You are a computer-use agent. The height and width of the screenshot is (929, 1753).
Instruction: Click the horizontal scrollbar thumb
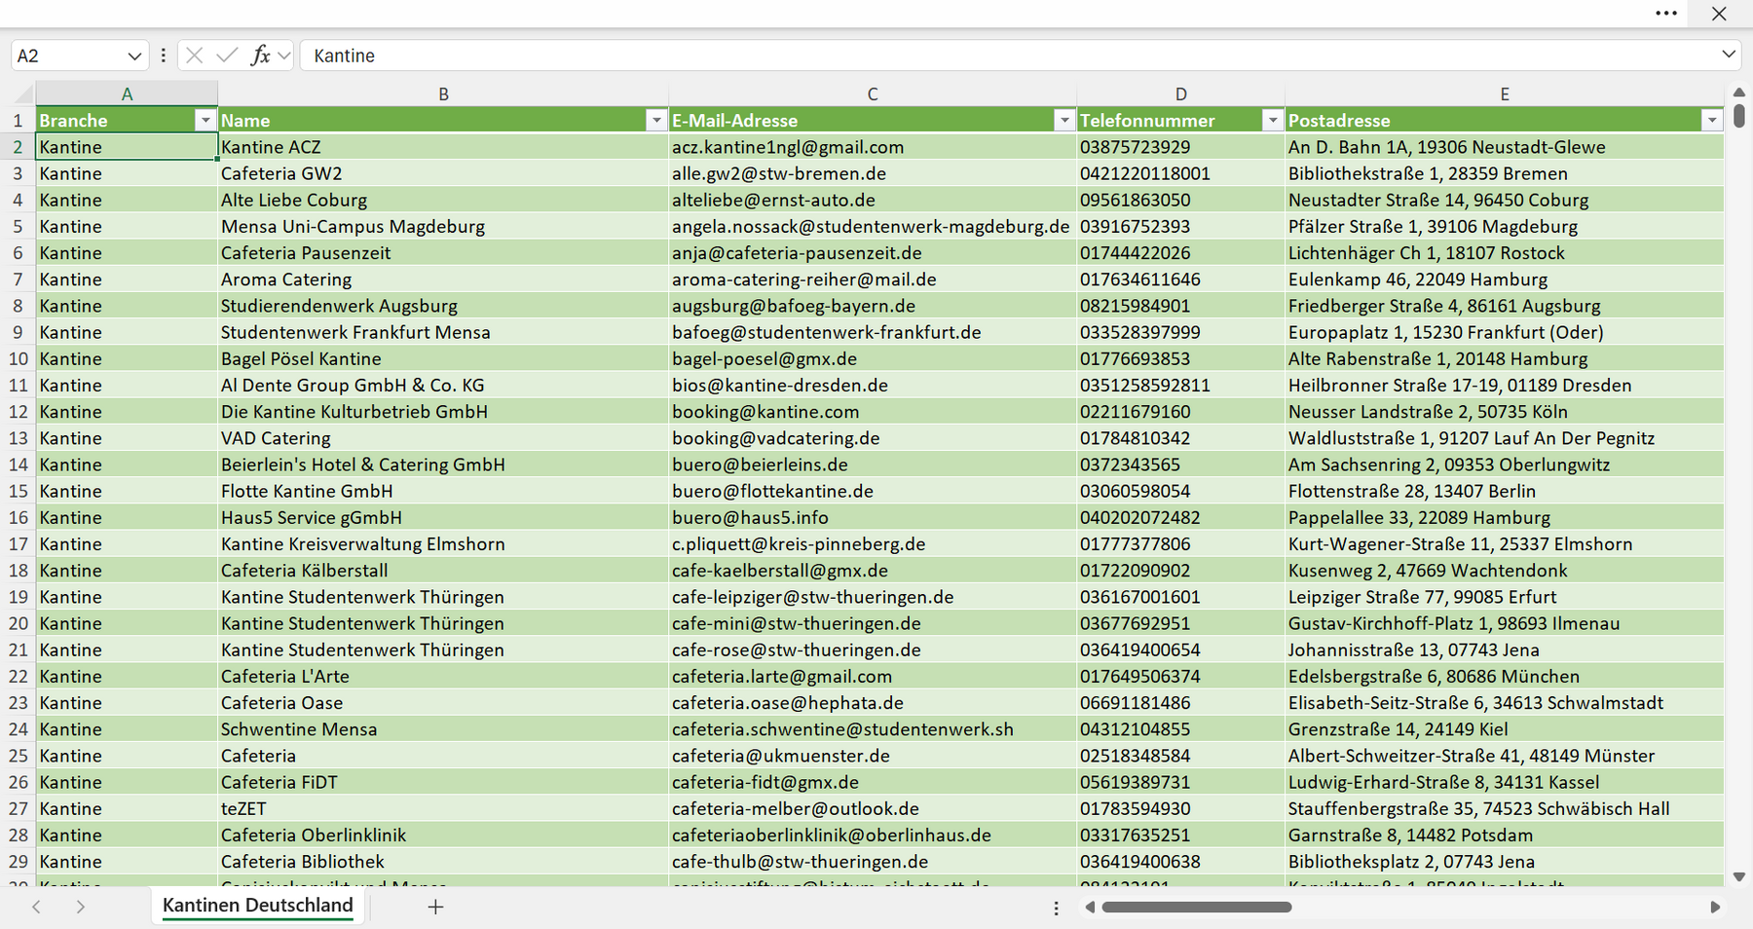tap(1197, 907)
